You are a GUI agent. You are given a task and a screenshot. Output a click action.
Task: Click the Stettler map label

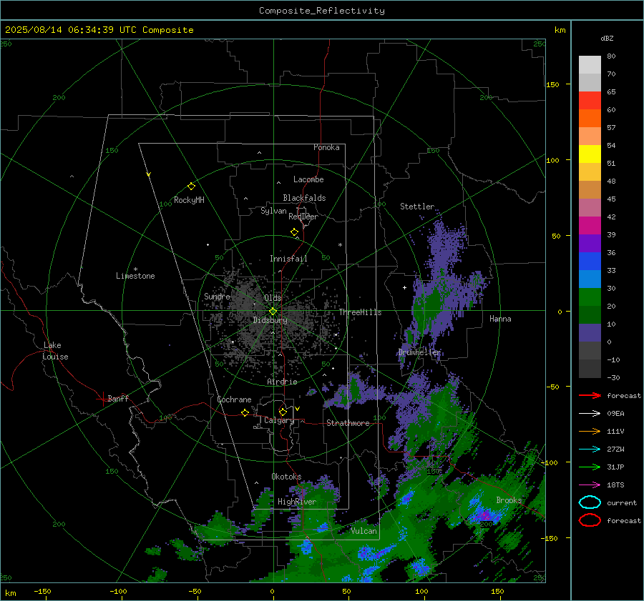point(417,207)
